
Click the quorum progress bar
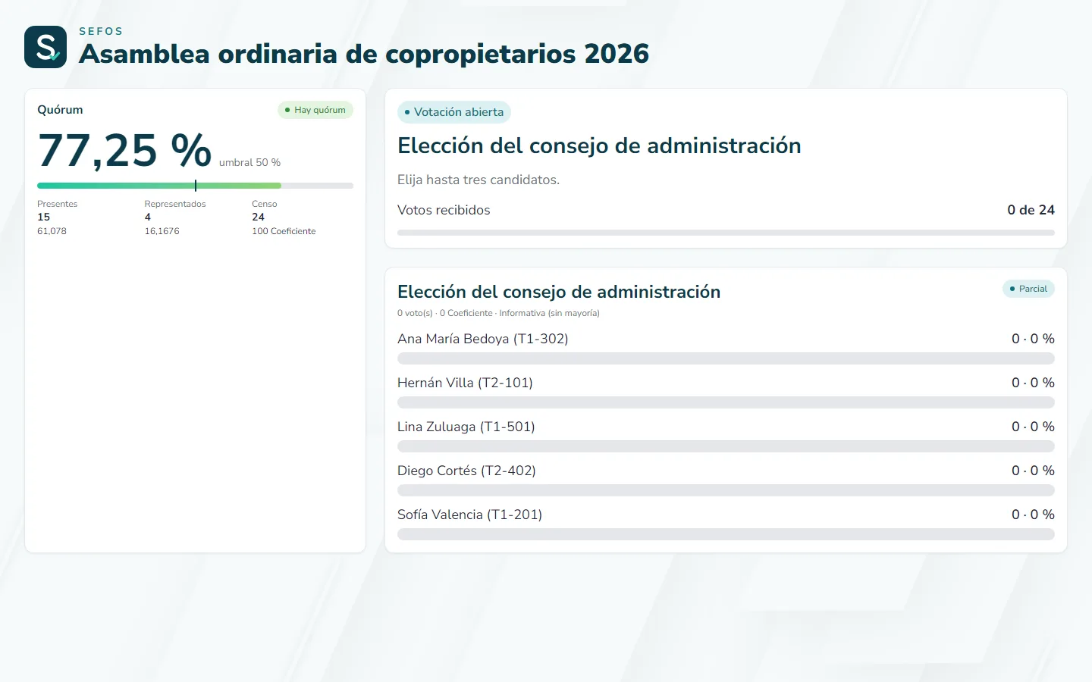tap(195, 186)
